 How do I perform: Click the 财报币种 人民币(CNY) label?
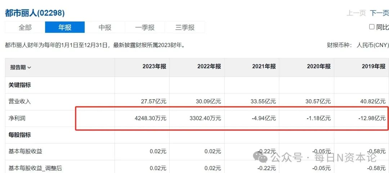(358, 46)
